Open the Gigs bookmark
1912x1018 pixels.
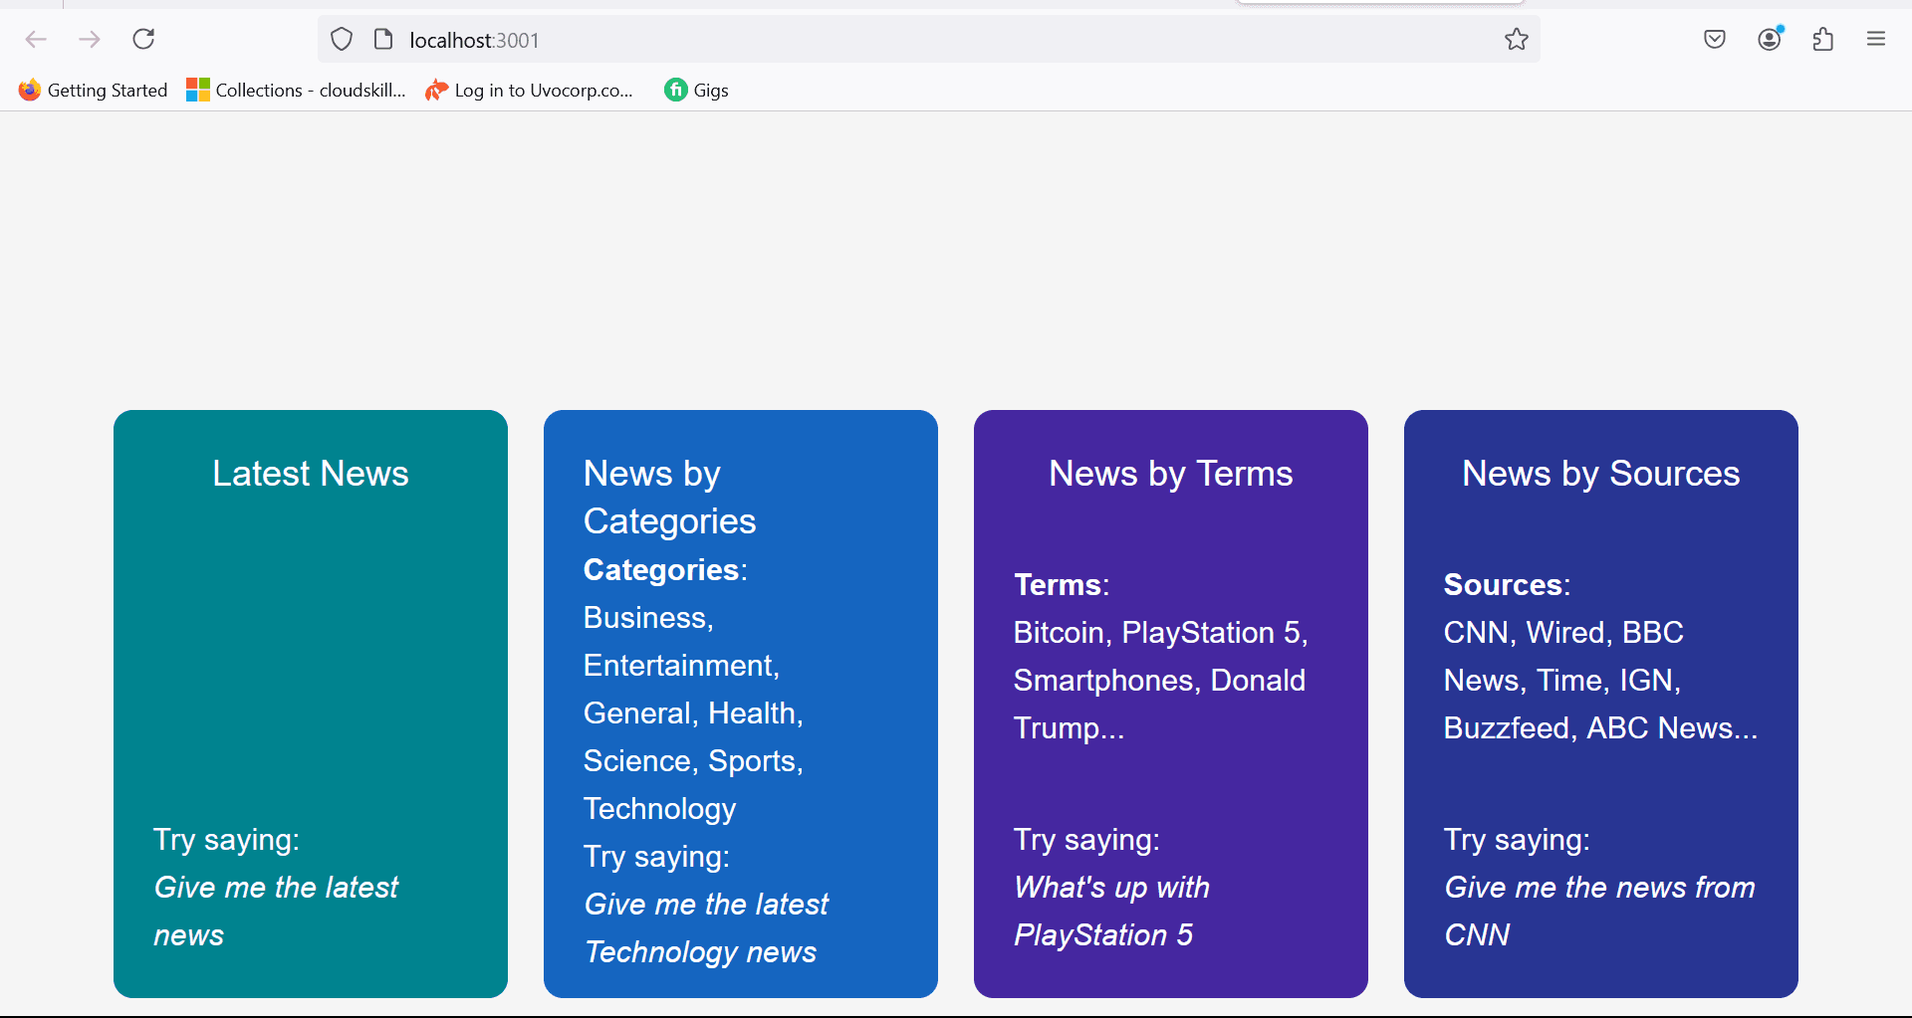point(697,91)
